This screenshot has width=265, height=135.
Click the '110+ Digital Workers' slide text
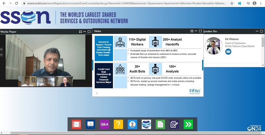[x=137, y=42]
